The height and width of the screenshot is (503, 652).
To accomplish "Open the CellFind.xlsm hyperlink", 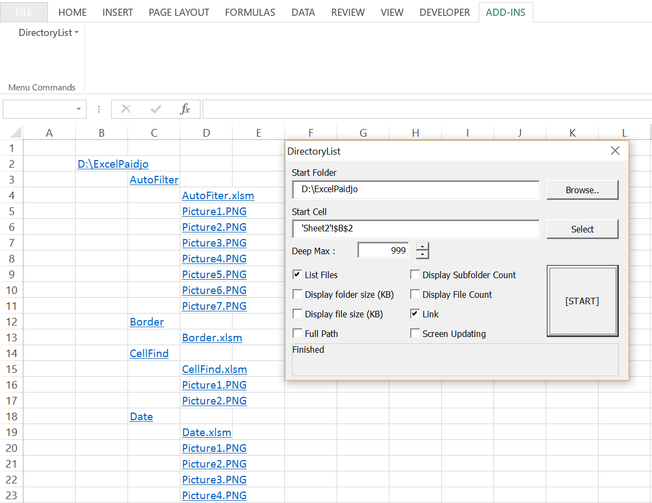I will [x=215, y=370].
